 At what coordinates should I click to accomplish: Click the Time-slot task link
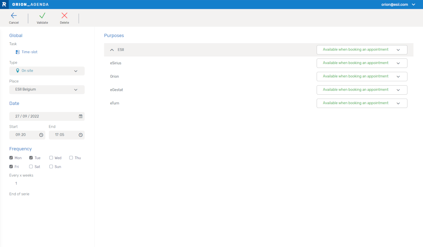tap(29, 52)
